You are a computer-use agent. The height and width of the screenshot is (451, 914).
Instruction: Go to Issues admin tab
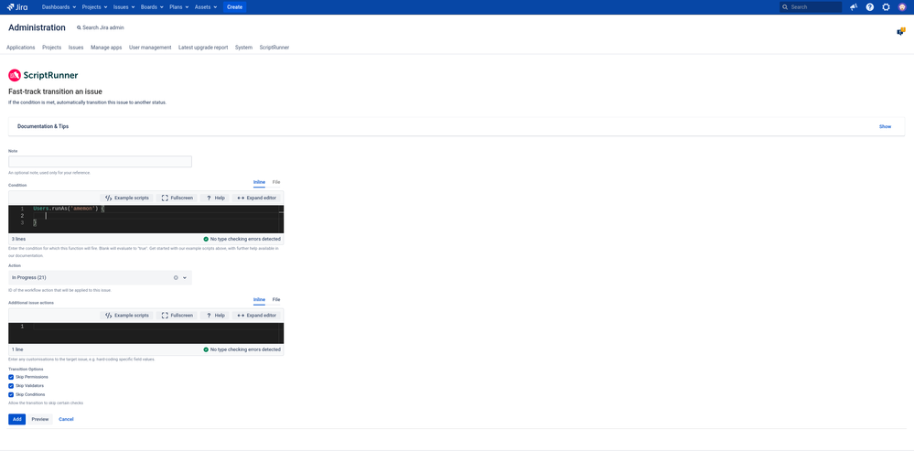tap(76, 48)
